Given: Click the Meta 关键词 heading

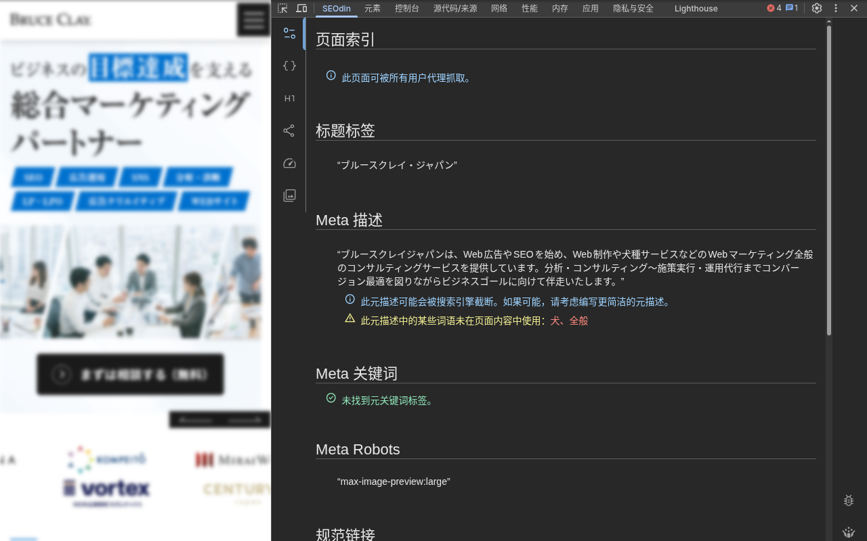Looking at the screenshot, I should (356, 373).
